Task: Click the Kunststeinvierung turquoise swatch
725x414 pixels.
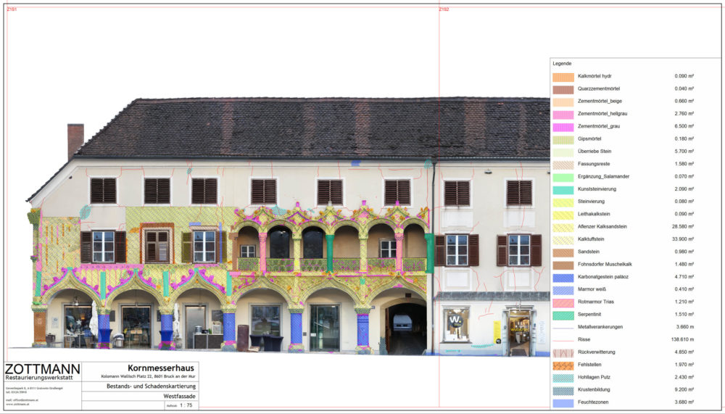Action: (x=563, y=190)
